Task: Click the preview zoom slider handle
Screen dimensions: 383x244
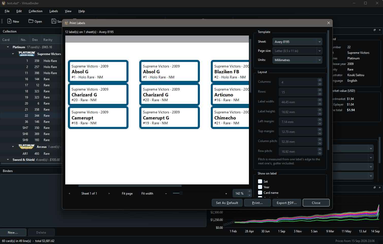Action: click(181, 193)
